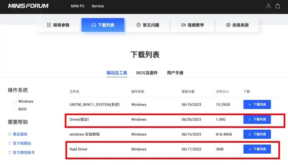Image resolution: width=288 pixels, height=165 pixels.
Task: Click the 文件大小 column header
Action: pyautogui.click(x=222, y=92)
